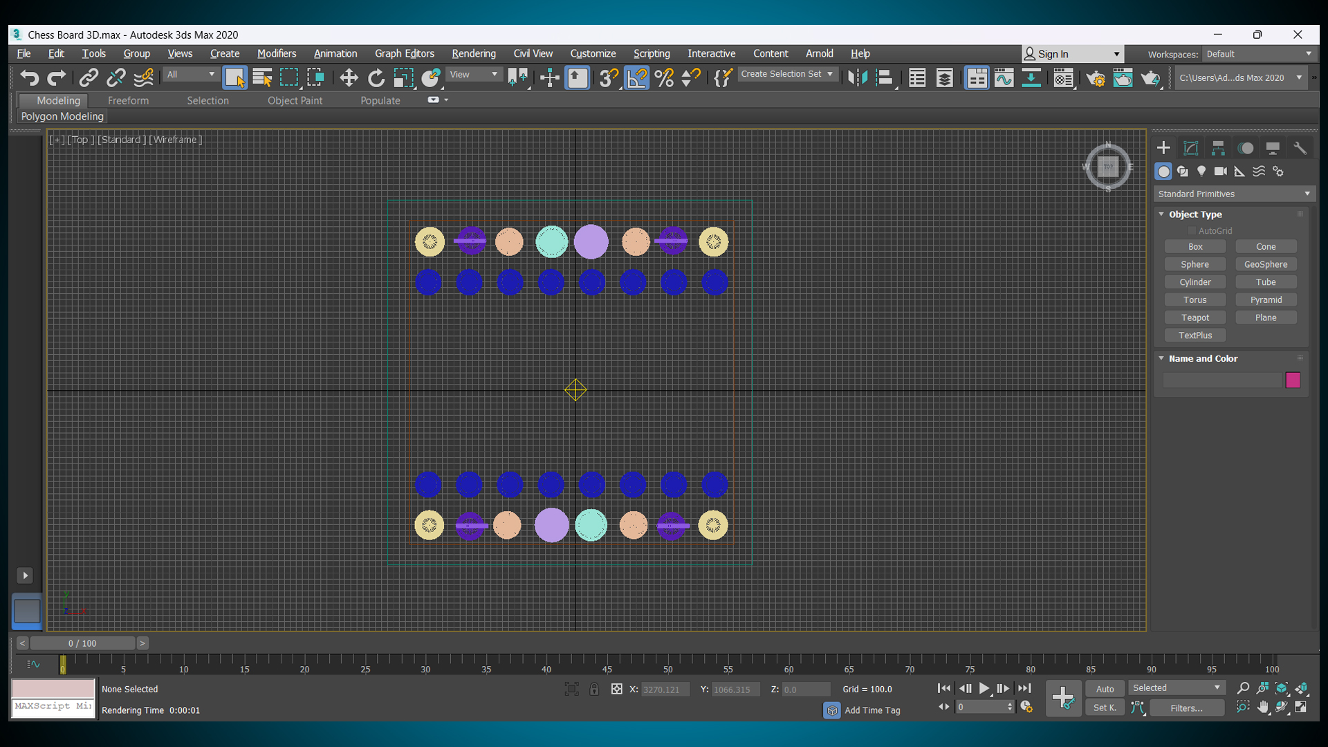Toggle Auto key mode
Screen dimensions: 1328x747
click(x=1105, y=689)
